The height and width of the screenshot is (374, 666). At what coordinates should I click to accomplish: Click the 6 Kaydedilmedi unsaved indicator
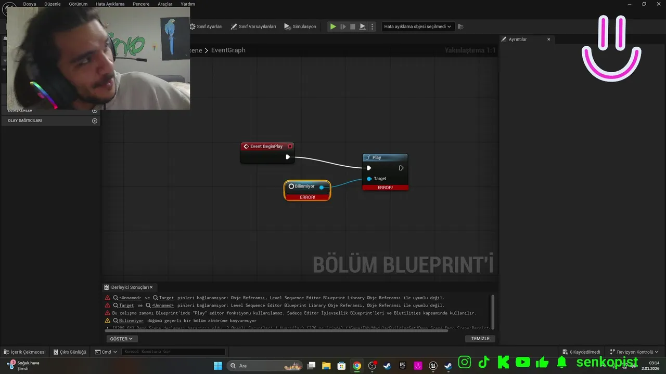[x=581, y=352]
